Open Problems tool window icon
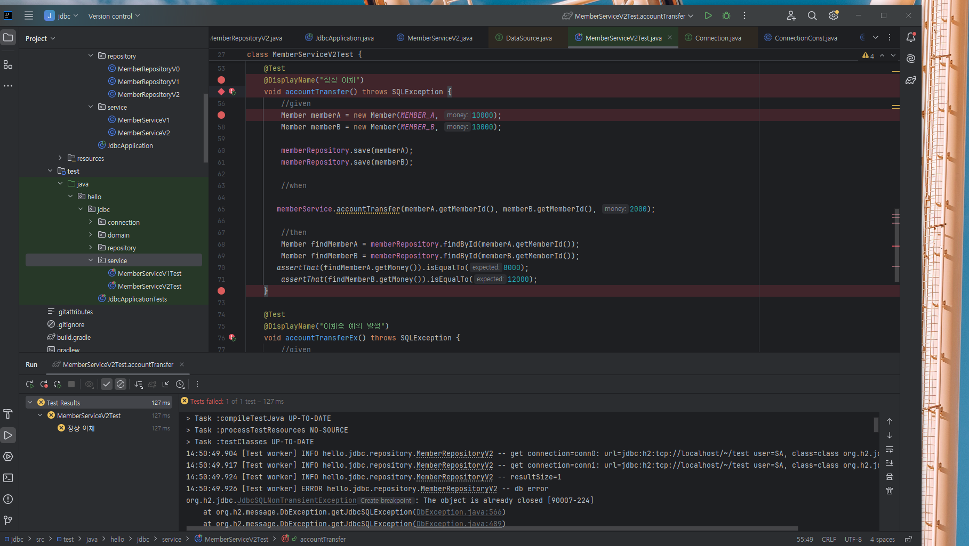This screenshot has width=969, height=546. 8,499
